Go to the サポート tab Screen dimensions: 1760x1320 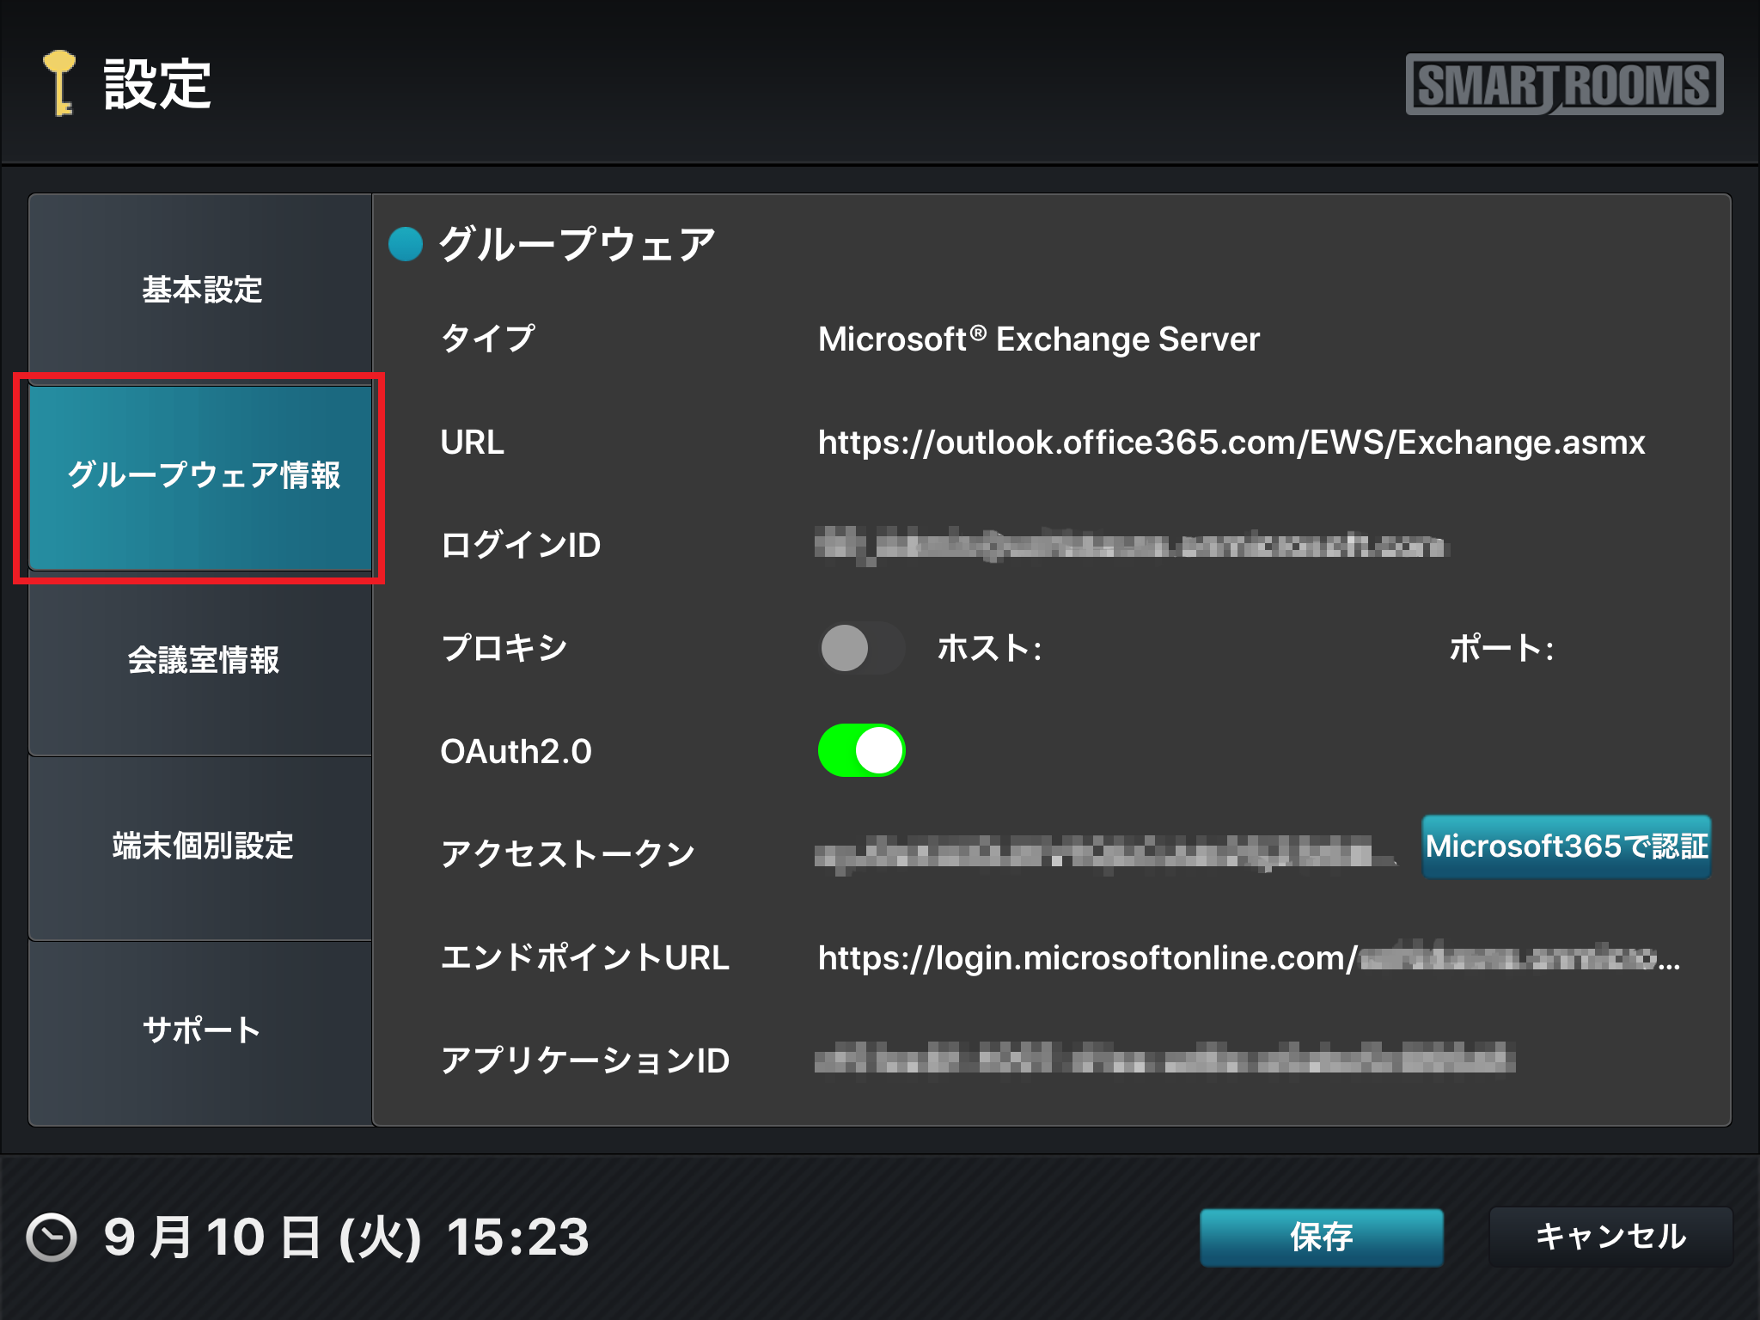[201, 1030]
